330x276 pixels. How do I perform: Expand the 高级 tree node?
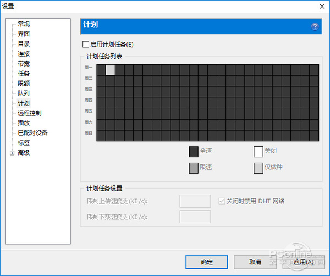coord(12,153)
